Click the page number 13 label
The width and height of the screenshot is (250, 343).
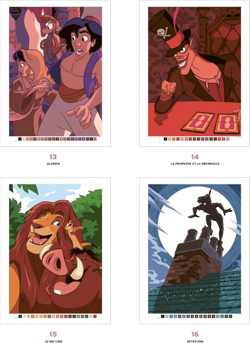pos(53,157)
